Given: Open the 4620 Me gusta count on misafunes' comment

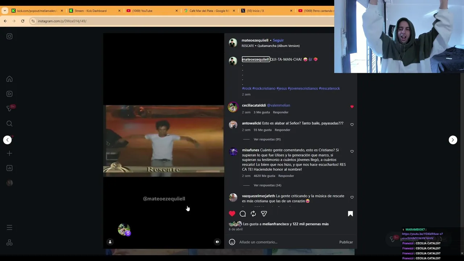Looking at the screenshot, I should pos(264,176).
